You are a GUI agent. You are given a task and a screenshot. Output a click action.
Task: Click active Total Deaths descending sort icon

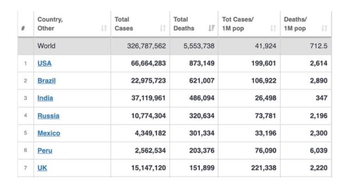(x=211, y=28)
